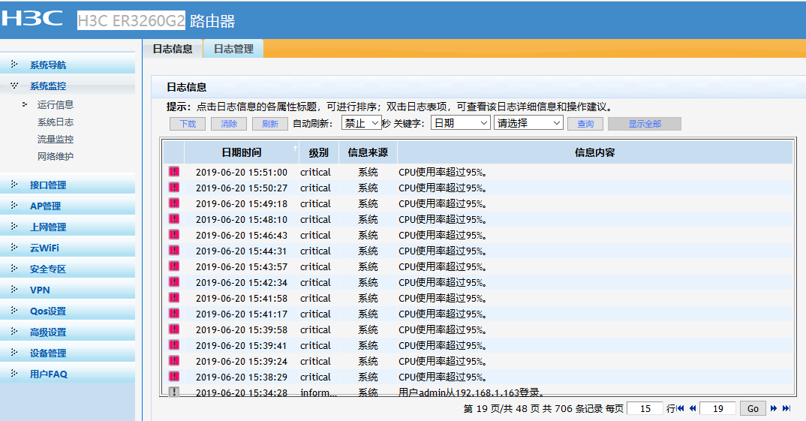Image resolution: width=806 pixels, height=421 pixels.
Task: Click critical alert icon for 15:43:57 log
Action: point(174,266)
